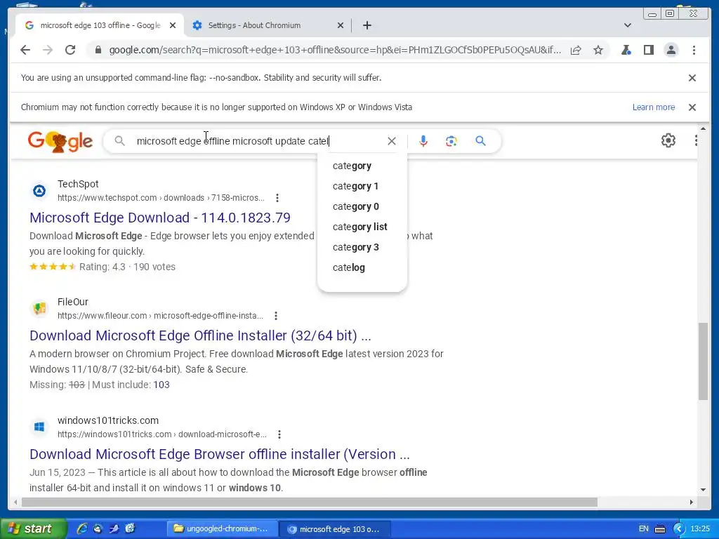The width and height of the screenshot is (719, 539).
Task: Click the 13:25 taskbar clock
Action: [700, 529]
